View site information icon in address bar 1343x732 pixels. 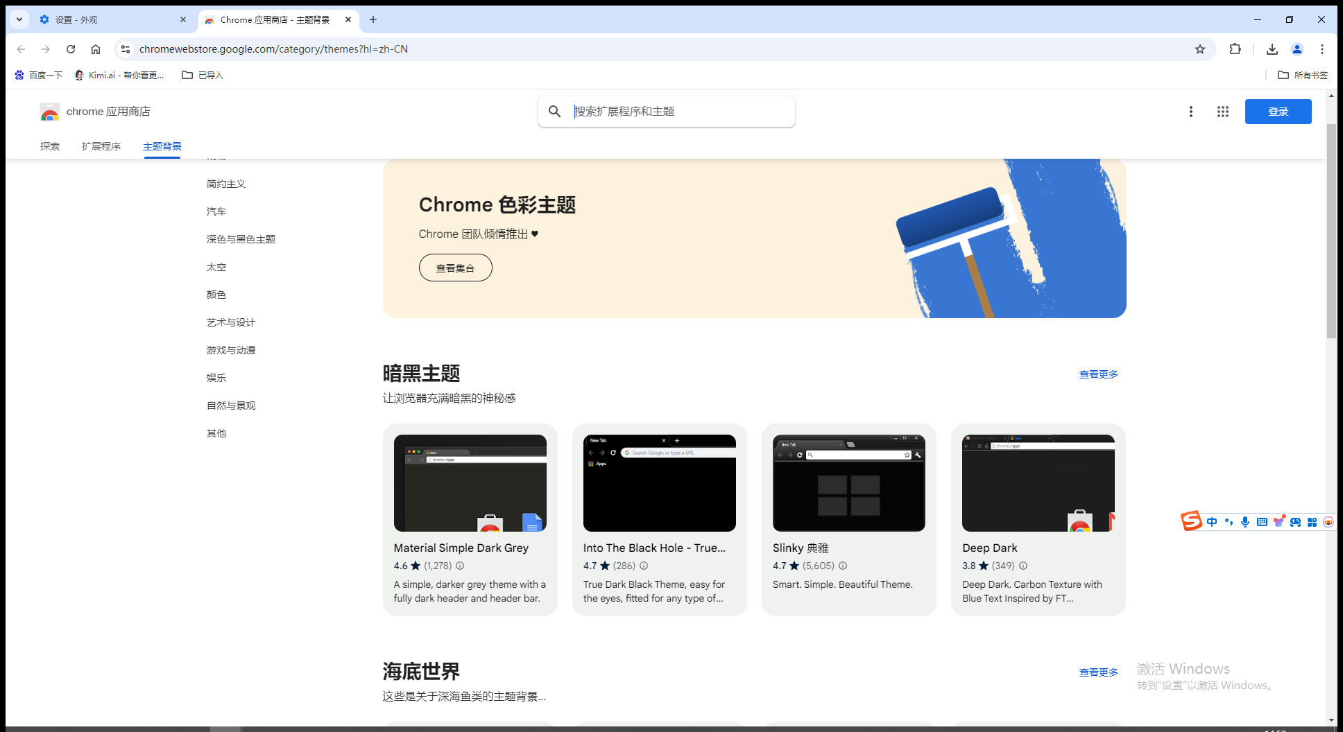pos(126,49)
